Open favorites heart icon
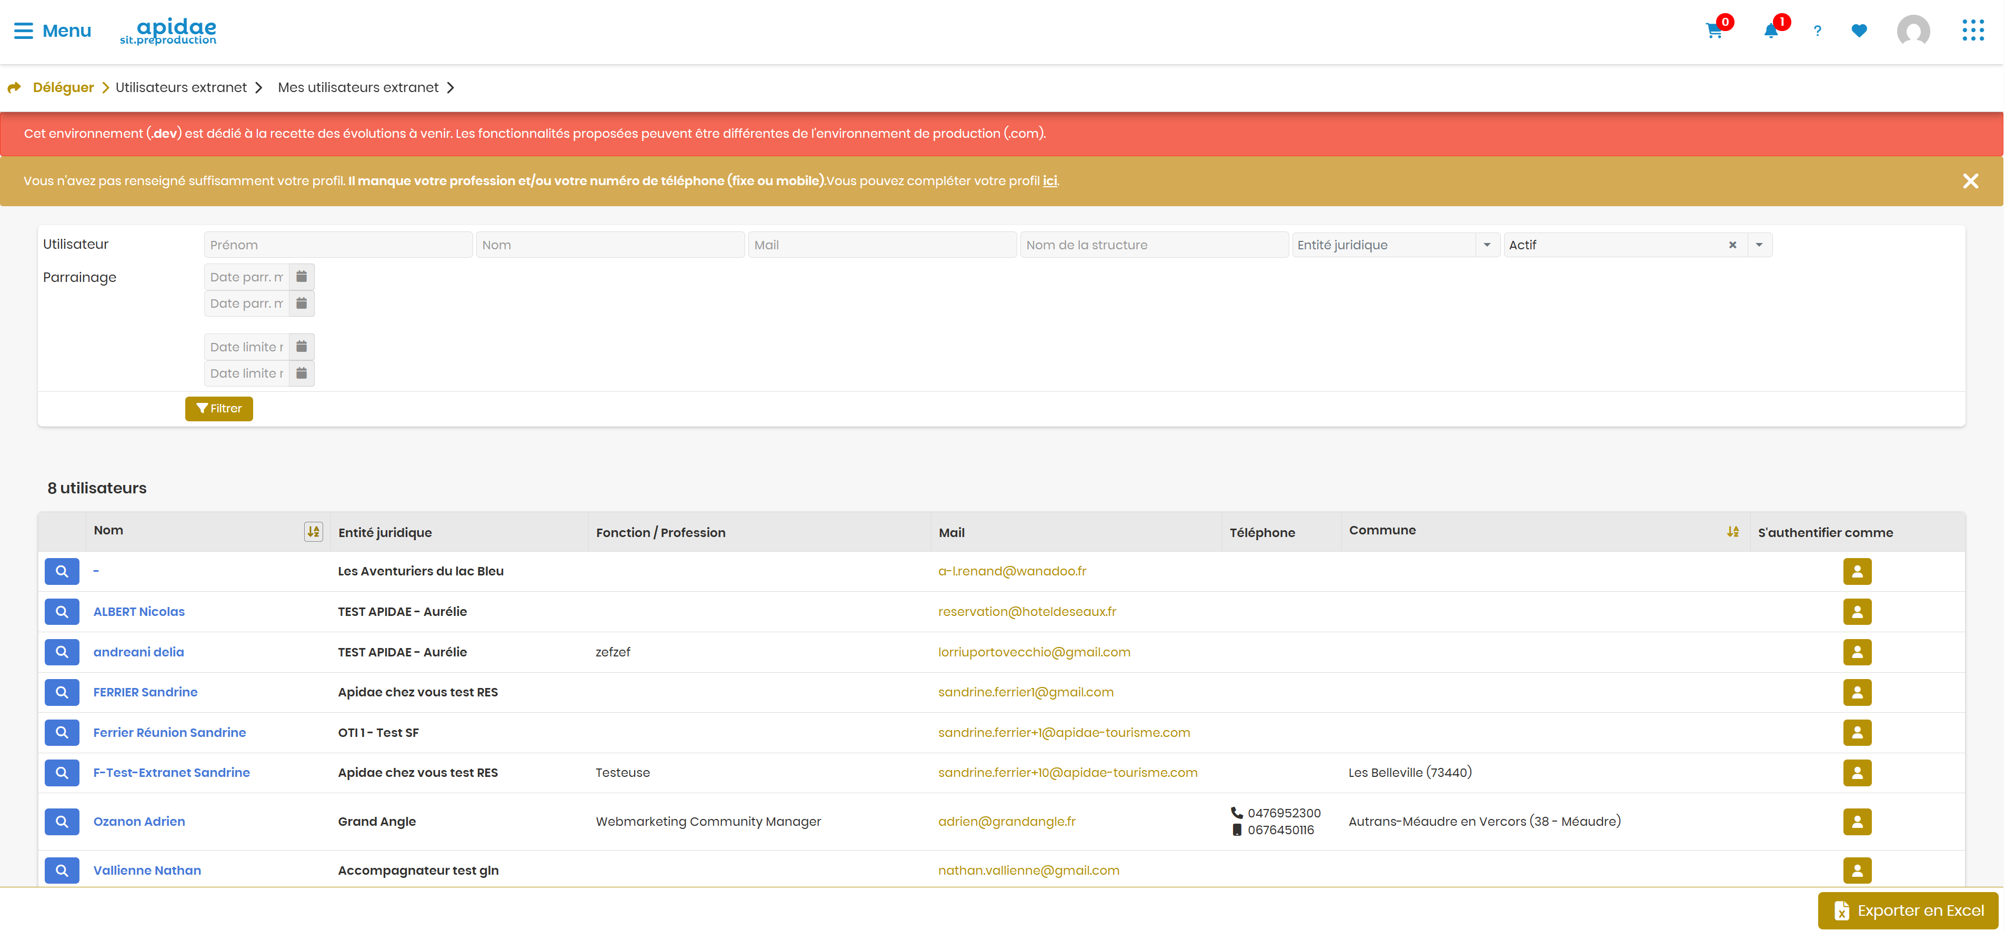Screen dimensions: 2005x931 pyautogui.click(x=1859, y=31)
